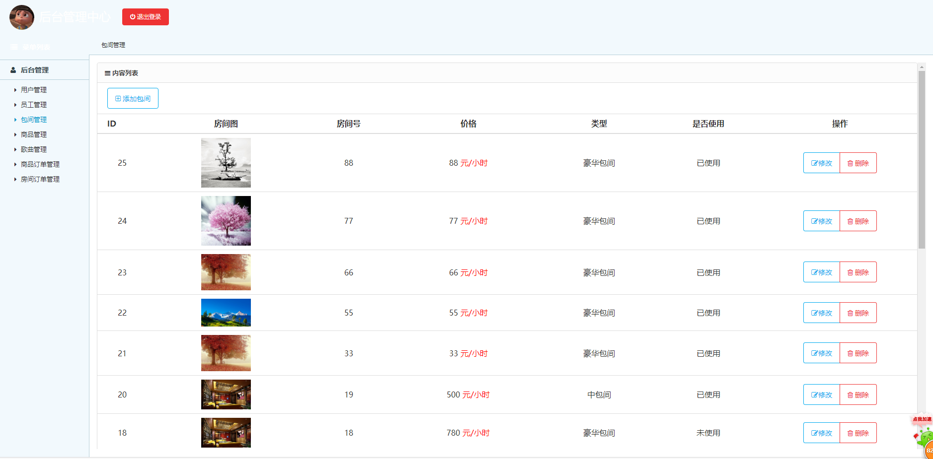
Task: Select the 包间管理 menu item
Action: coord(34,120)
